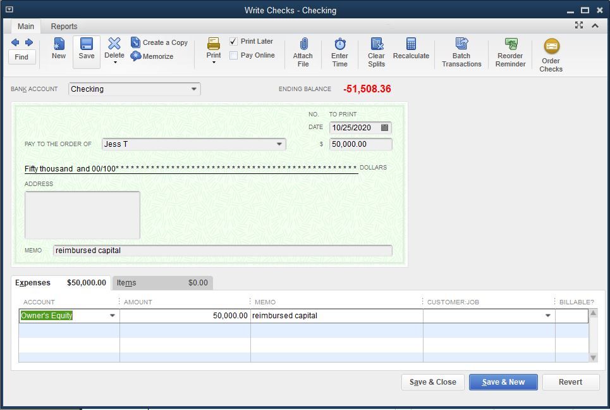The image size is (610, 410).
Task: Click the check Memo field
Action: coord(223,251)
